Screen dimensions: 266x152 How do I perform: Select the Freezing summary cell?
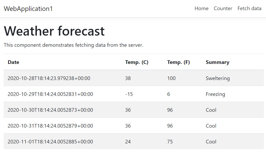pyautogui.click(x=215, y=94)
